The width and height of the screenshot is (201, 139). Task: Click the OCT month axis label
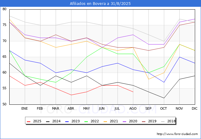[x=164, y=108]
